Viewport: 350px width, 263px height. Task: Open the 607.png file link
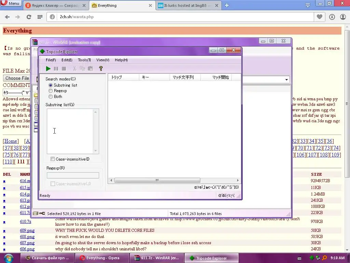click(x=27, y=243)
